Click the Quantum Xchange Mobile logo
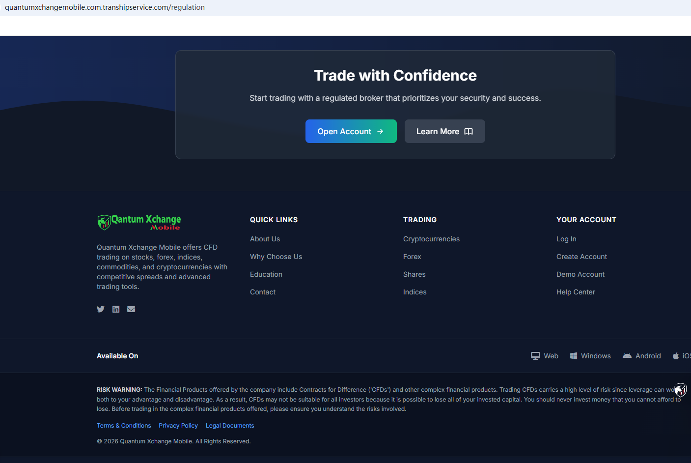Image resolution: width=691 pixels, height=463 pixels. [x=139, y=222]
